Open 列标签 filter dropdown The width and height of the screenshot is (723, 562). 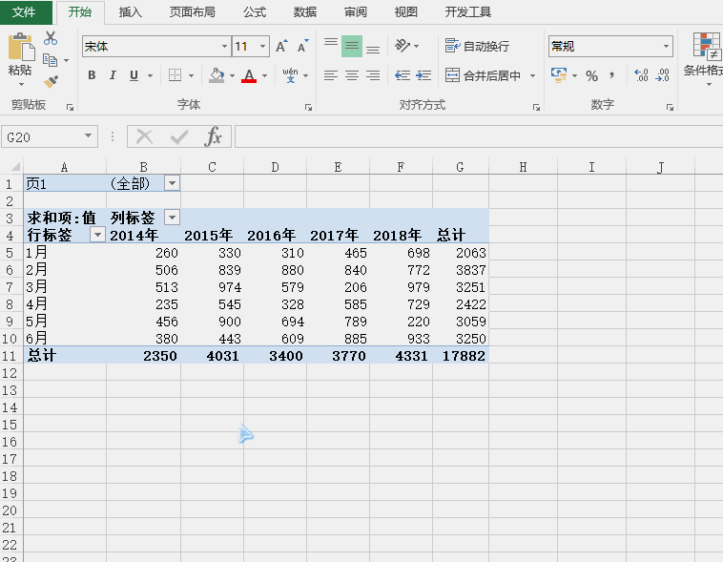tap(172, 218)
